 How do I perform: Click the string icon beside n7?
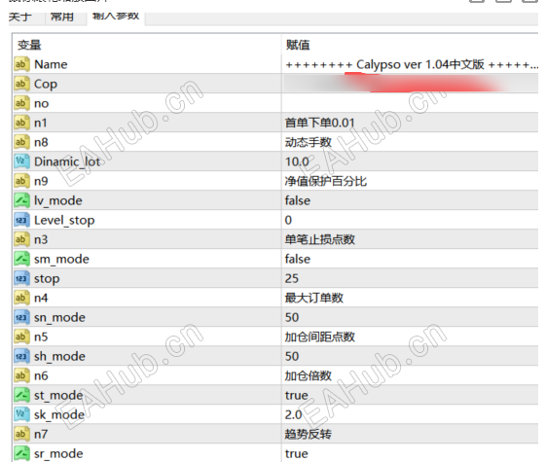click(21, 434)
